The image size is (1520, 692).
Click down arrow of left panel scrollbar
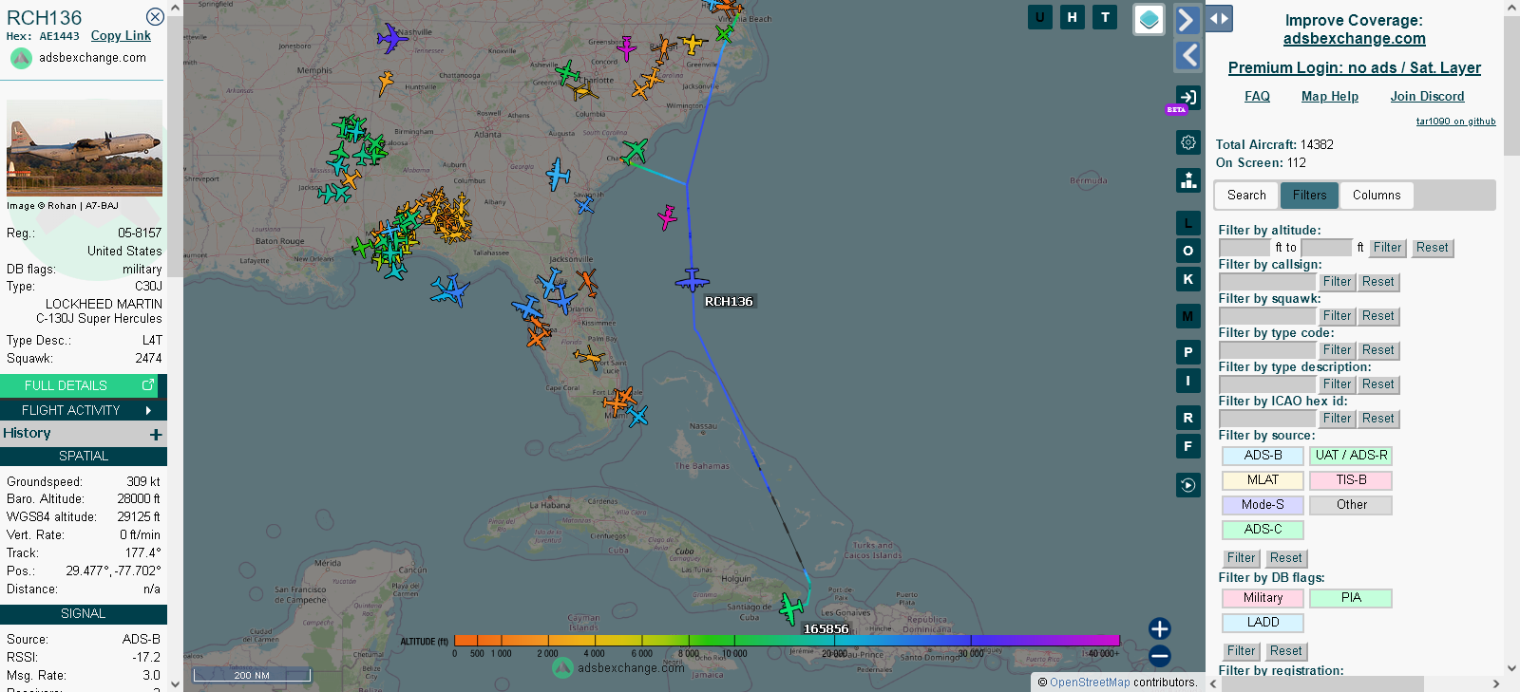(175, 683)
